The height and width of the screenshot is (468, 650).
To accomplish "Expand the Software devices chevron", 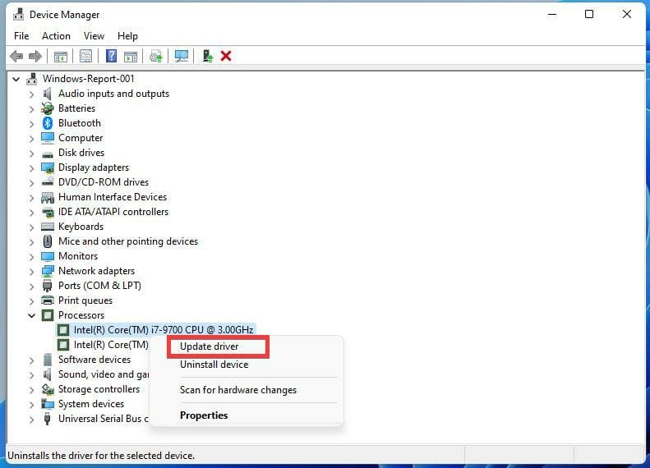I will point(31,360).
